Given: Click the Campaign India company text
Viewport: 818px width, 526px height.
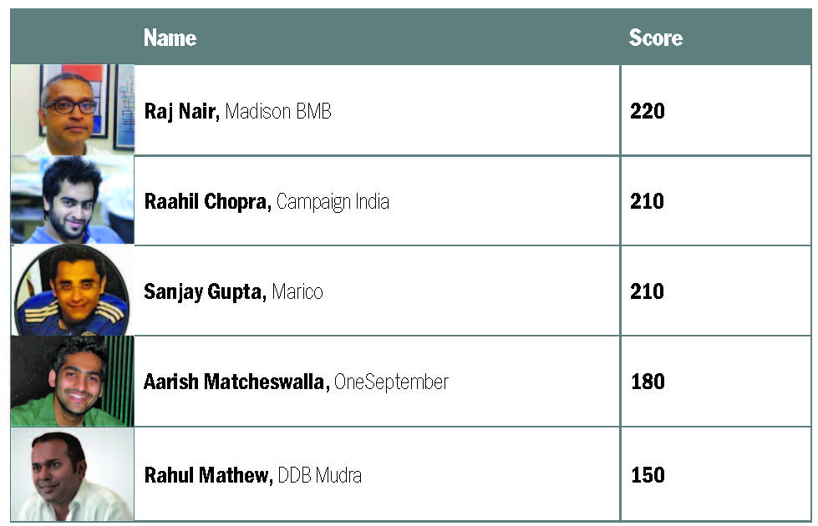Looking at the screenshot, I should (x=333, y=201).
